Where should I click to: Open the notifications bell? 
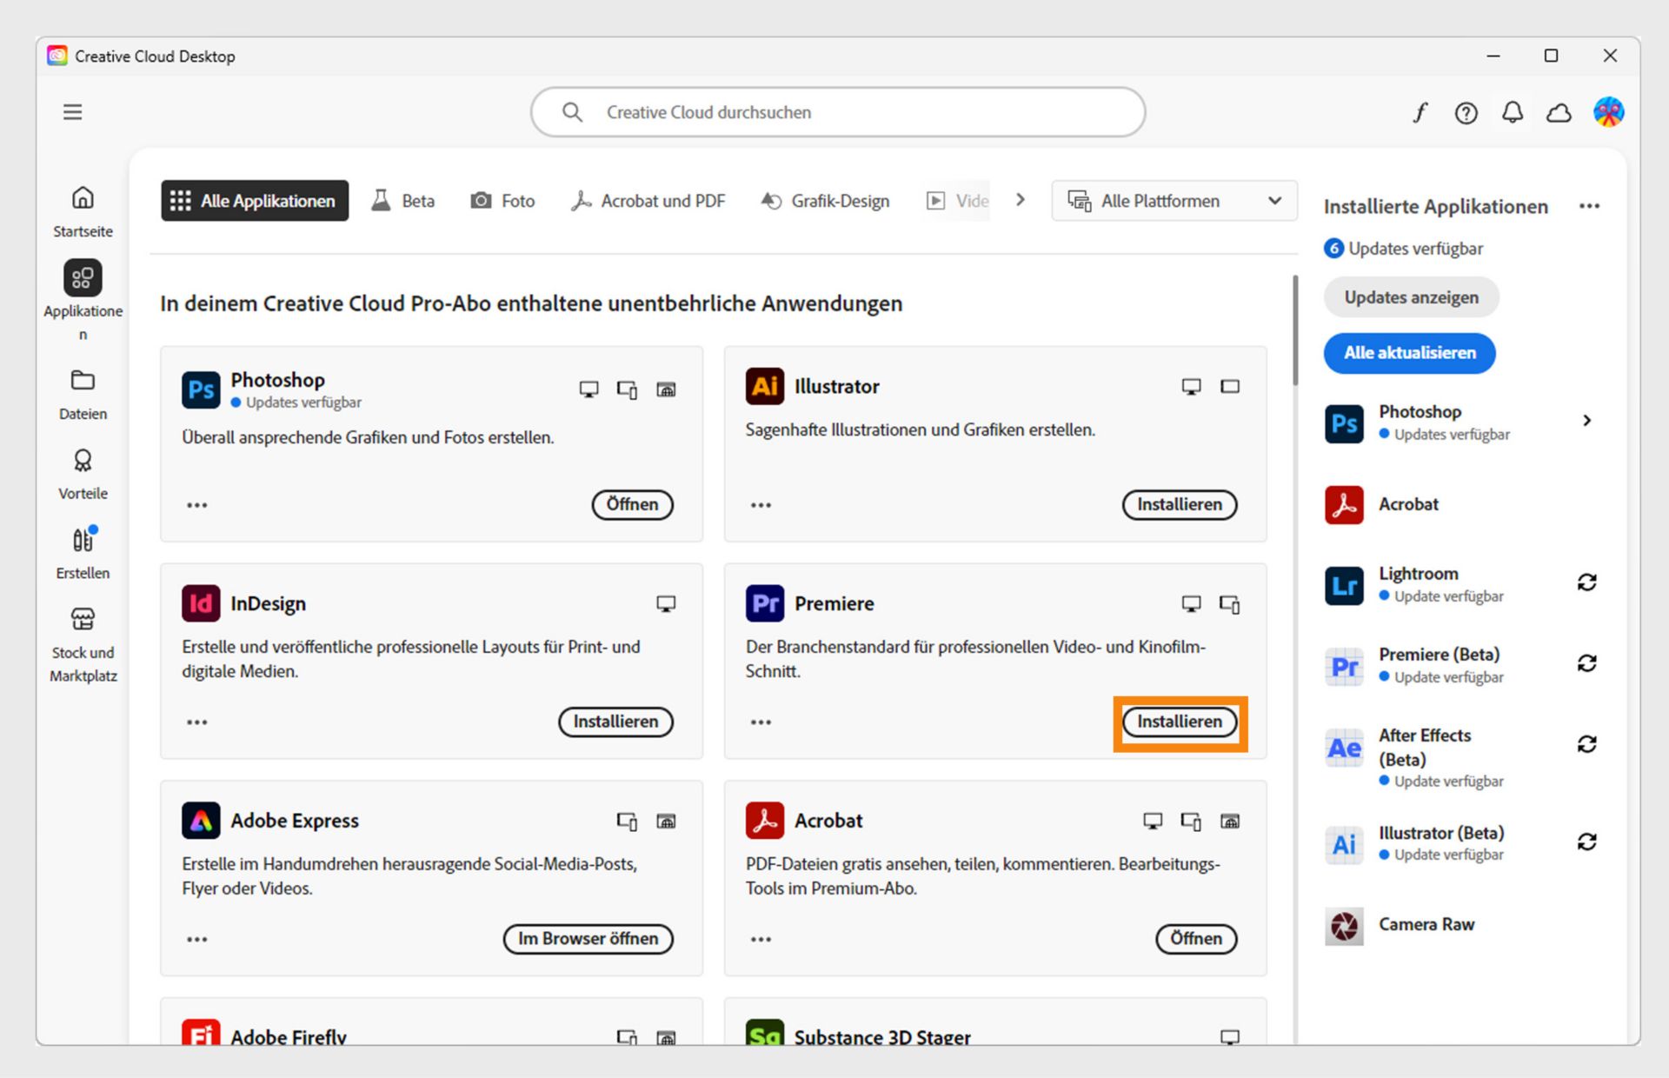(1513, 112)
